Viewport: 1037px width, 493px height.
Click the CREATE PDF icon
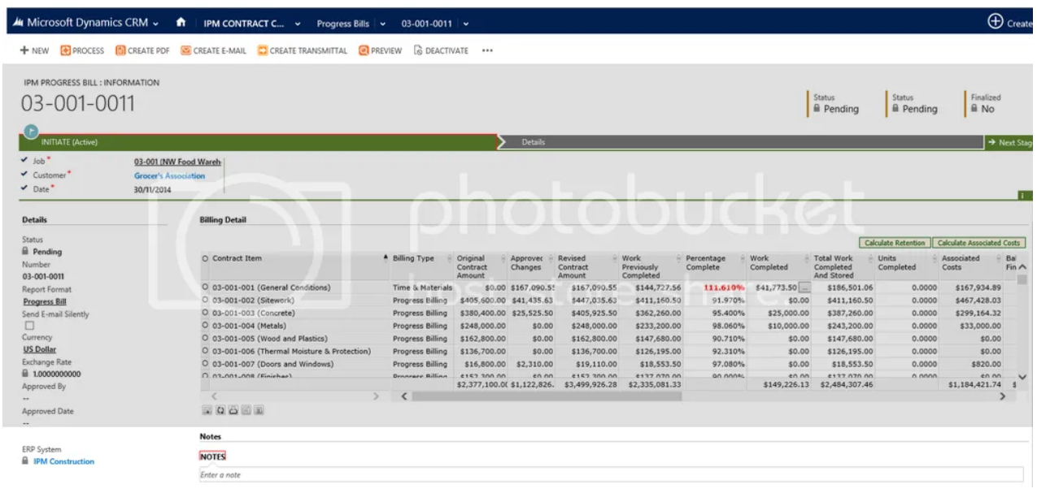click(x=120, y=50)
